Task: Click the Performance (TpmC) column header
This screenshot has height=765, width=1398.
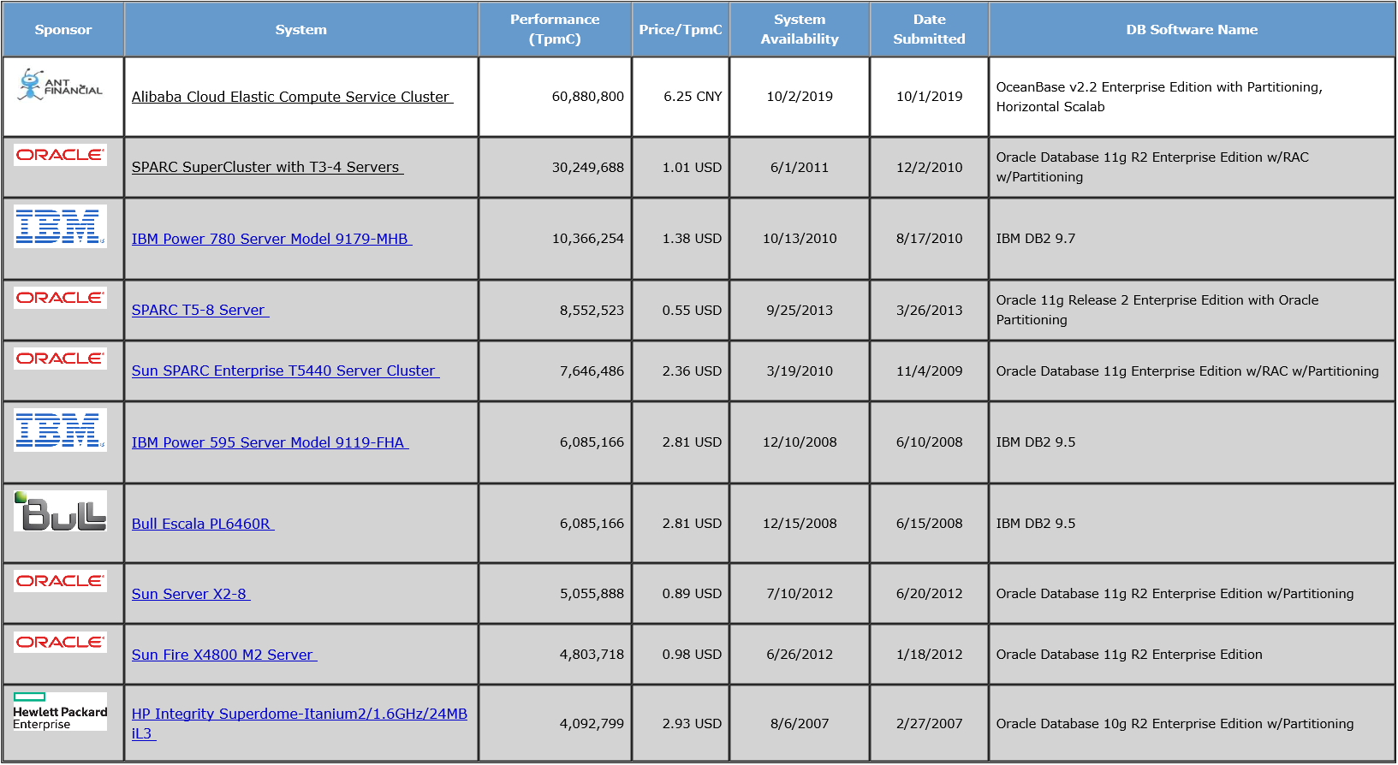Action: tap(555, 29)
